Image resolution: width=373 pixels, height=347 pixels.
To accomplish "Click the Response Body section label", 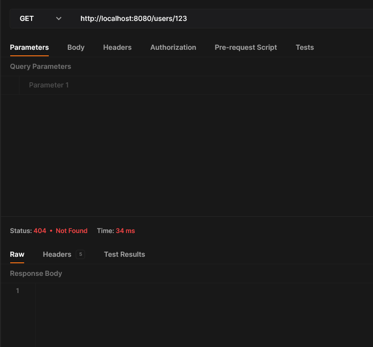I will 36,274.
